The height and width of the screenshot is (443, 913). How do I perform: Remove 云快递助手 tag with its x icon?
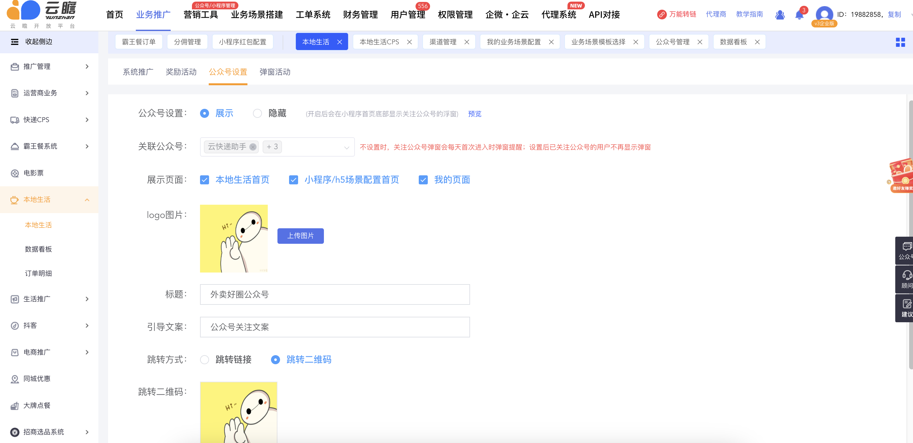click(253, 147)
